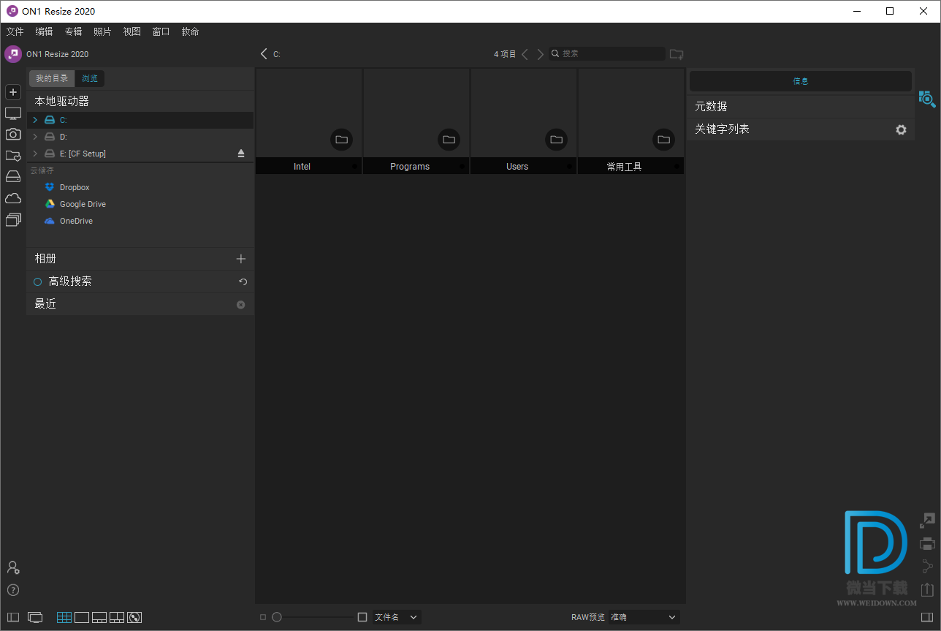Open keyword list settings gear

[901, 129]
